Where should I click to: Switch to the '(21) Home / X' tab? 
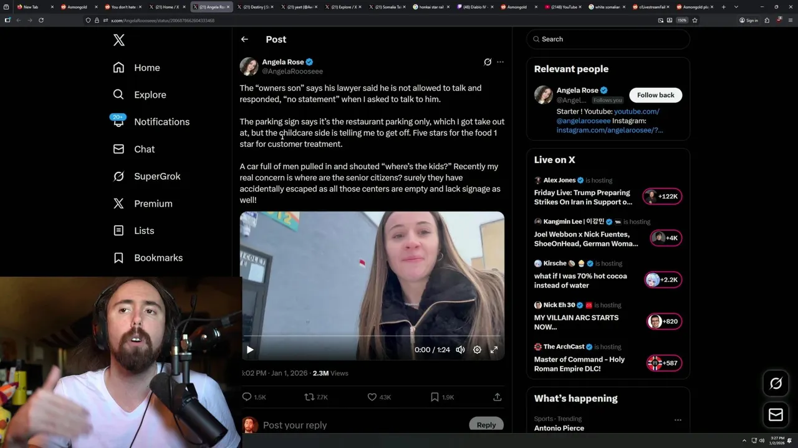coord(167,7)
